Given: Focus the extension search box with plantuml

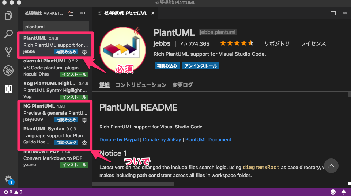Looking at the screenshot, I should (56, 27).
